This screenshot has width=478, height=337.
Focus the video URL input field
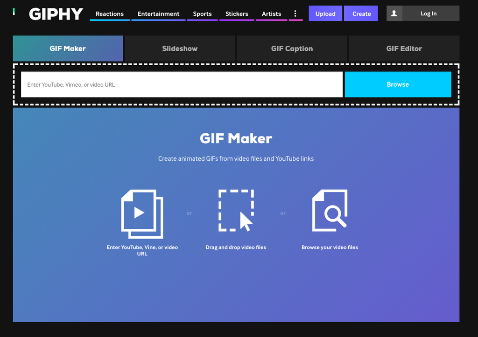[x=182, y=84]
